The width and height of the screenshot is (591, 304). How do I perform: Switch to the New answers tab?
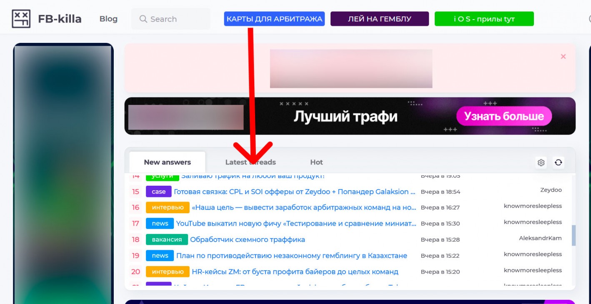click(x=167, y=162)
